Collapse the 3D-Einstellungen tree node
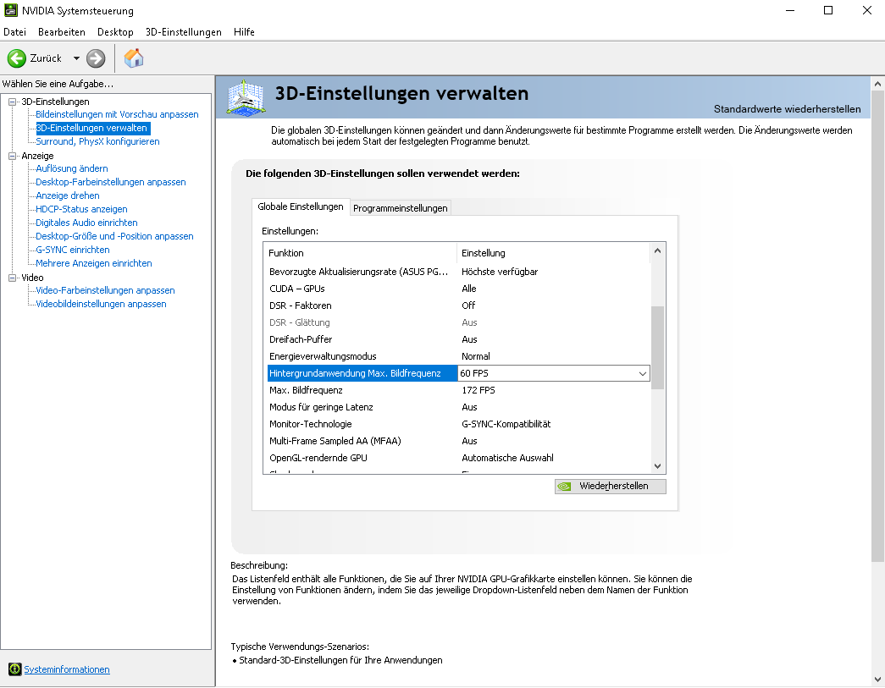Image resolution: width=885 pixels, height=688 pixels. point(13,102)
